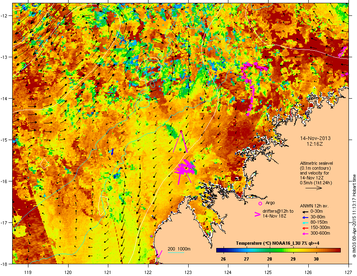Click the date label 14-Nov-2013
This screenshot has width=357, height=276.
click(315, 138)
